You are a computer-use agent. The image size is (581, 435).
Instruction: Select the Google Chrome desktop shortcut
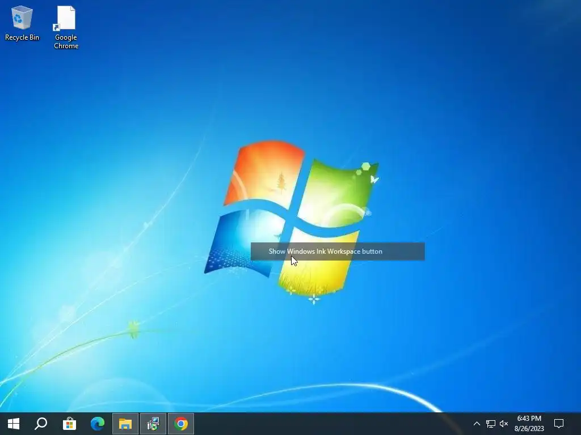tap(66, 27)
